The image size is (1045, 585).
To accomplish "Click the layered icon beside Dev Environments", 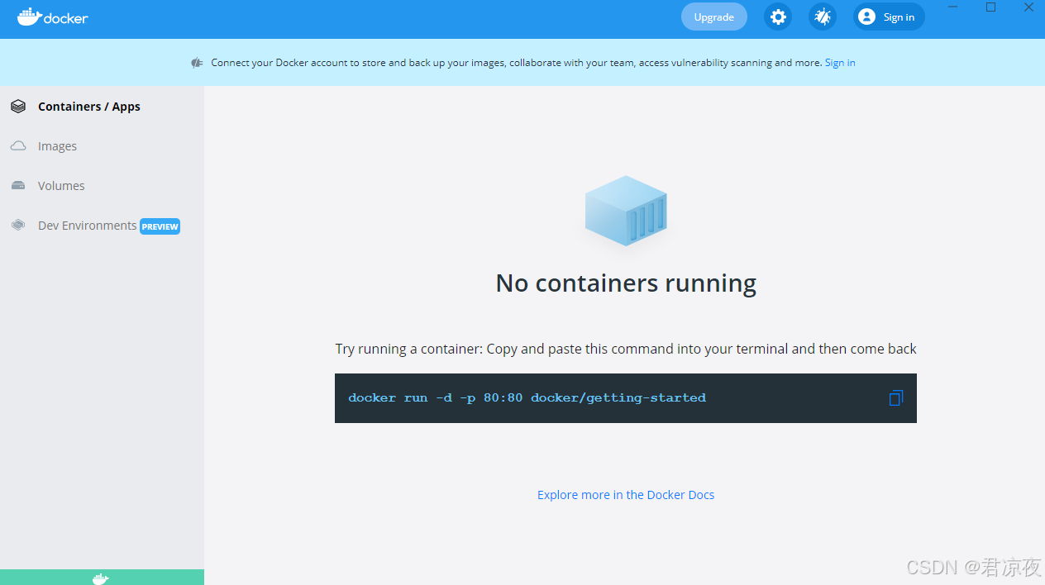I will (x=18, y=226).
